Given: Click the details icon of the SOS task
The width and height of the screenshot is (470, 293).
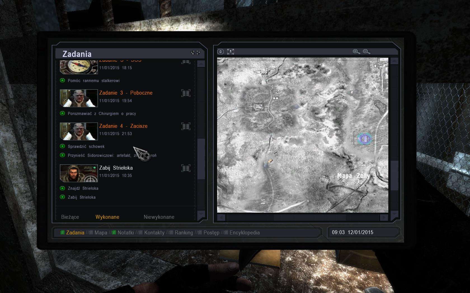Looking at the screenshot, I should coord(186,62).
